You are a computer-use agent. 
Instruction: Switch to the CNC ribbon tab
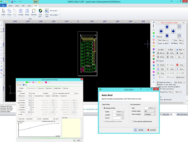tap(23, 5)
